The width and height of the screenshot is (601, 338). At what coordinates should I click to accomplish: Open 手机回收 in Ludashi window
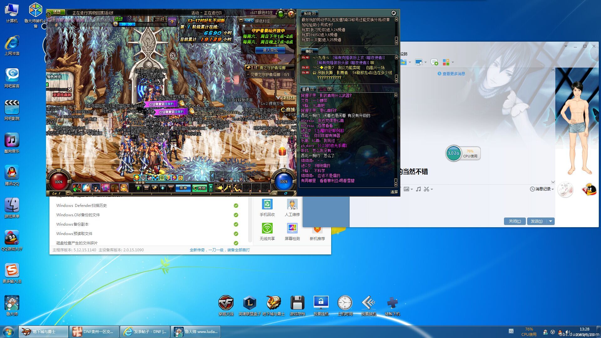(267, 208)
